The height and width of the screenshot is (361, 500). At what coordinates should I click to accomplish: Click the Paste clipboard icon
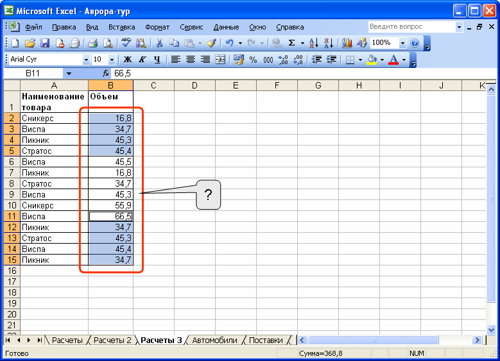pyautogui.click(x=189, y=43)
